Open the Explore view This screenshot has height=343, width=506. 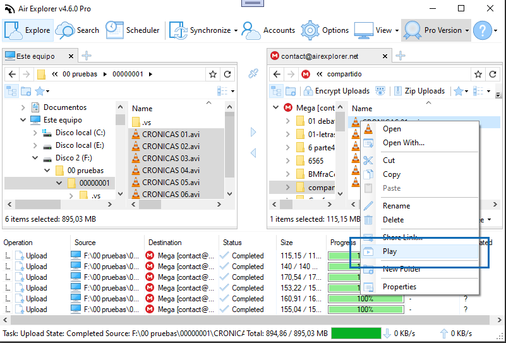[28, 30]
